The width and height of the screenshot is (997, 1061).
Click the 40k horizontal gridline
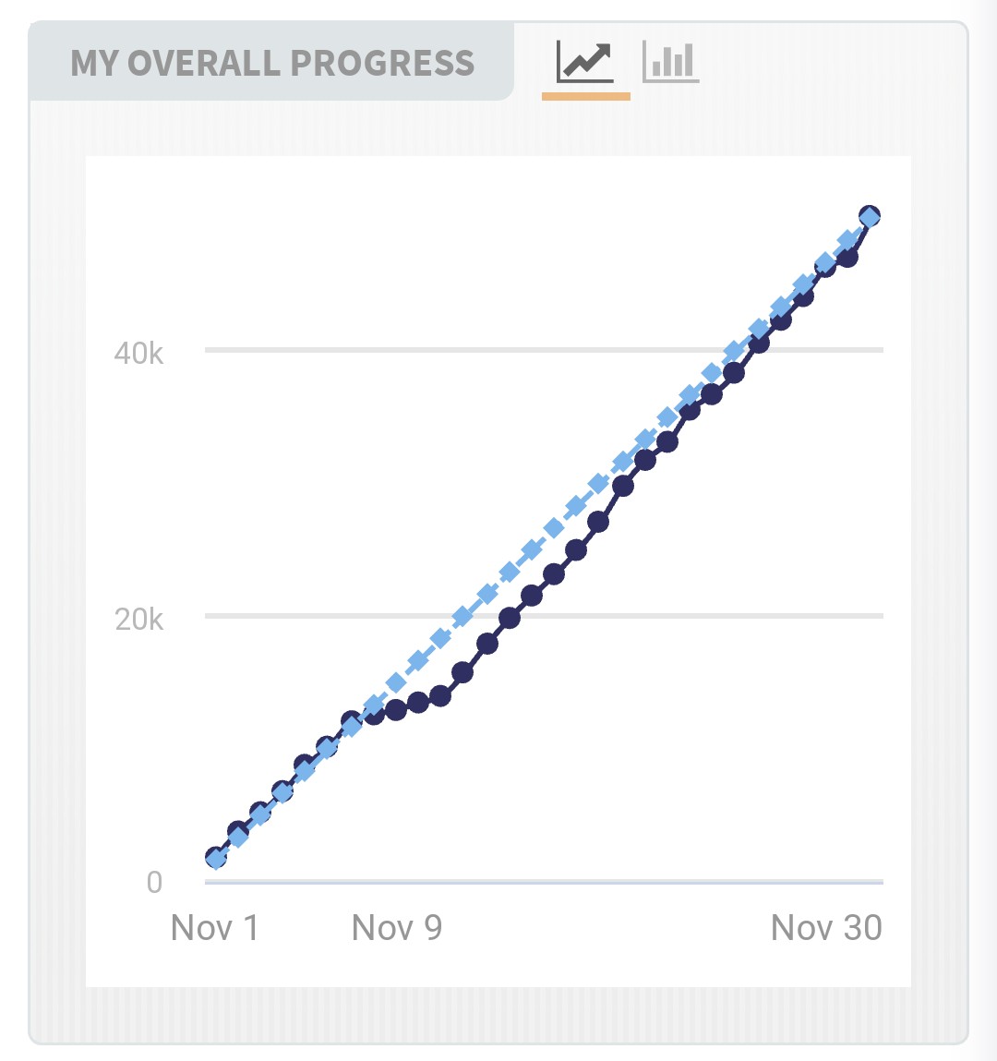544,350
